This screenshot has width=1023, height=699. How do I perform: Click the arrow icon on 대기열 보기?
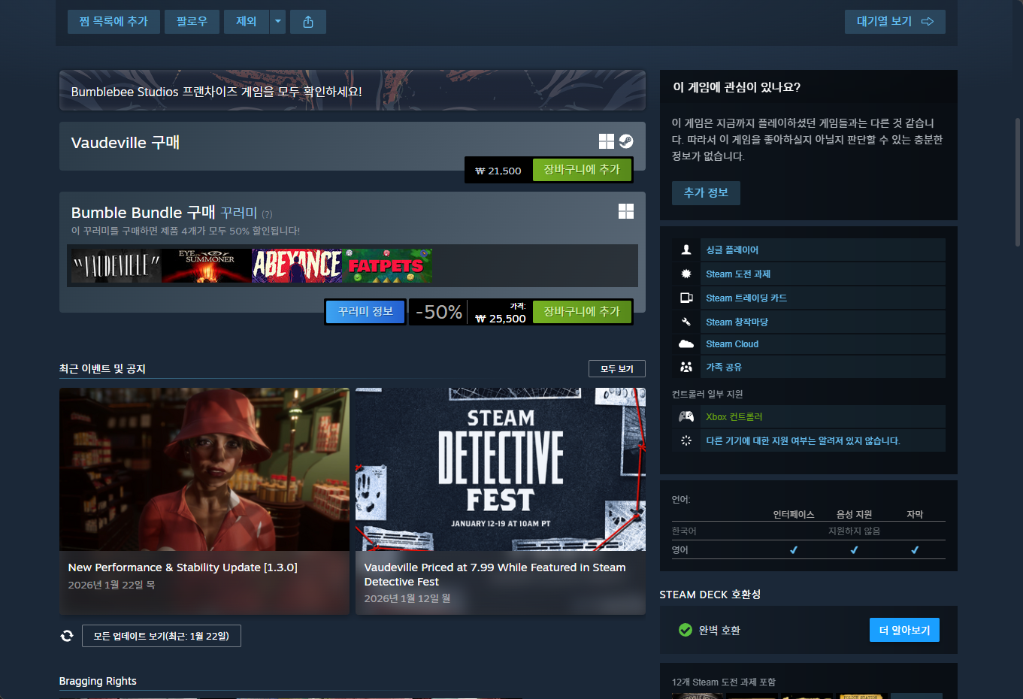(928, 22)
